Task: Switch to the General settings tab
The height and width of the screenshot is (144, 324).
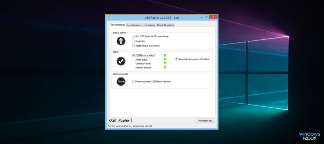Action: [x=118, y=25]
